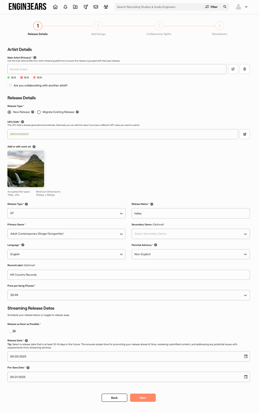Click the cover art thumbnail
259x413 pixels.
tap(26, 169)
